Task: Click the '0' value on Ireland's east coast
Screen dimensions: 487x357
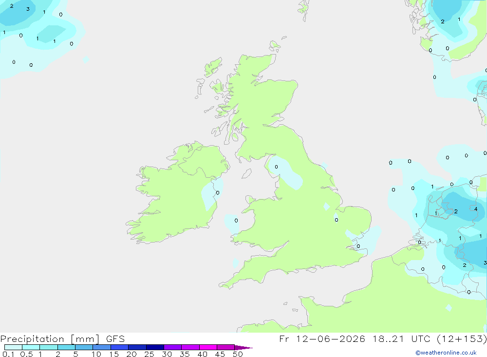Action: pos(217,193)
